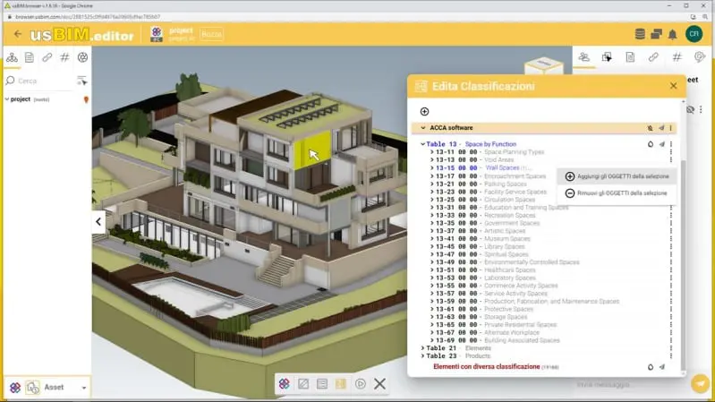Click the close X in bottom toolbar

click(x=379, y=384)
